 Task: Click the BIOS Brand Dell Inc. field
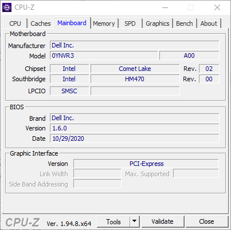(135, 118)
